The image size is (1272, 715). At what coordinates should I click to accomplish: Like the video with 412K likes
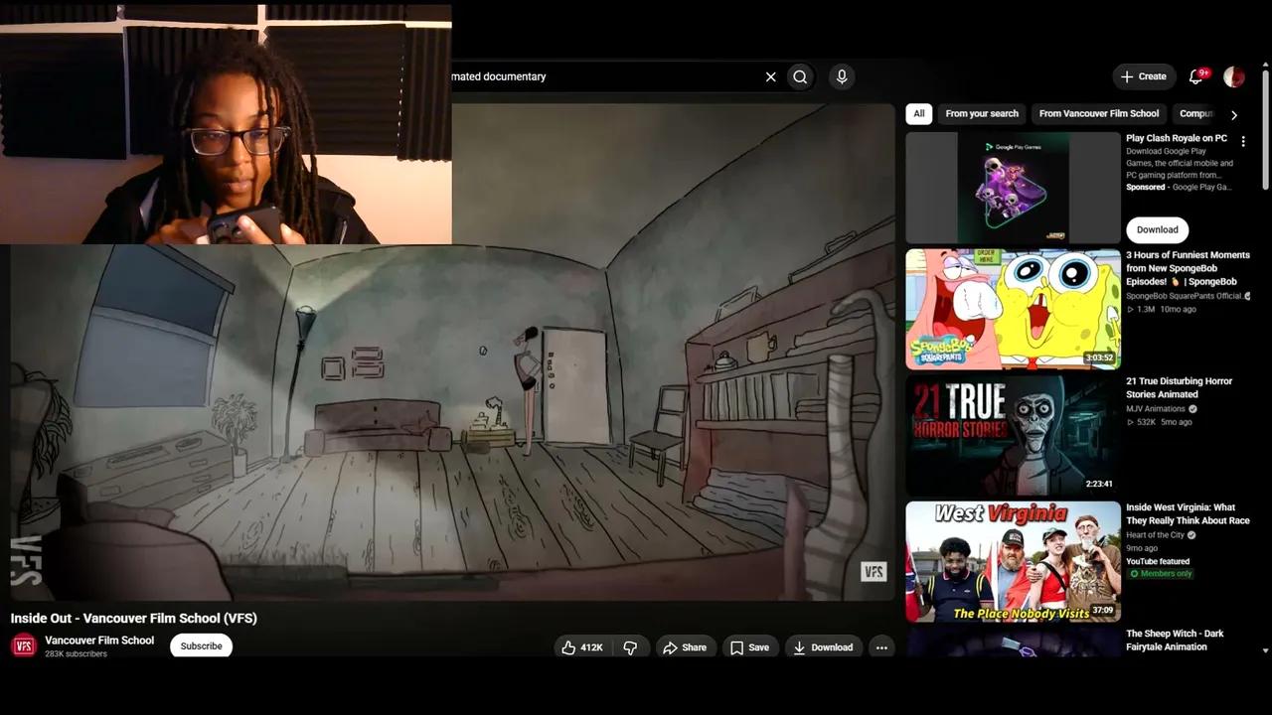click(582, 647)
